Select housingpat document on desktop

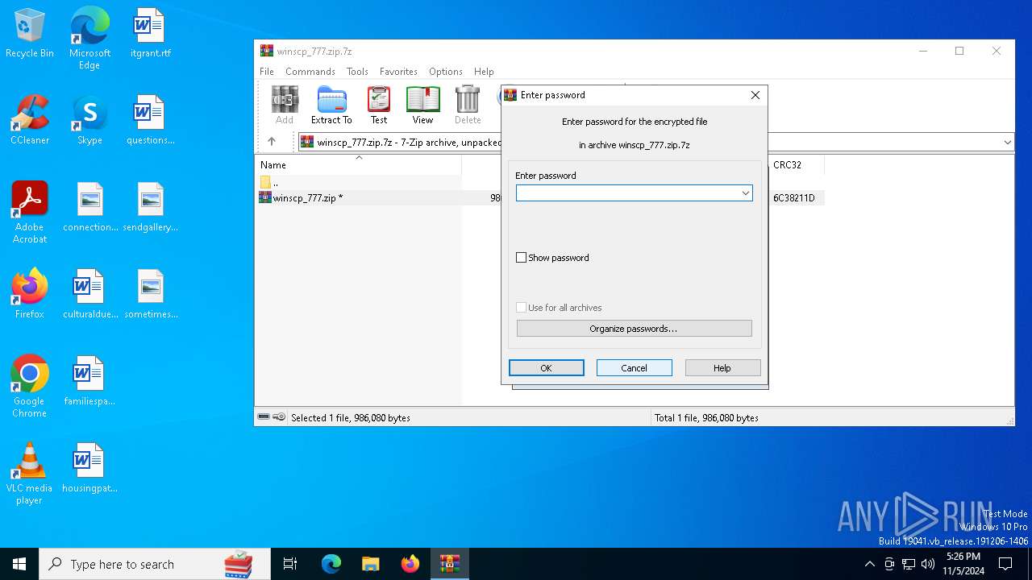point(89,469)
